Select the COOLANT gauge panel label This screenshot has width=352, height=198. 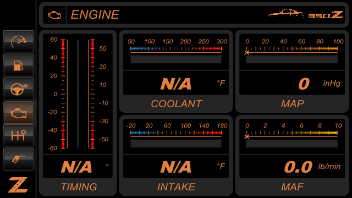[x=177, y=104]
